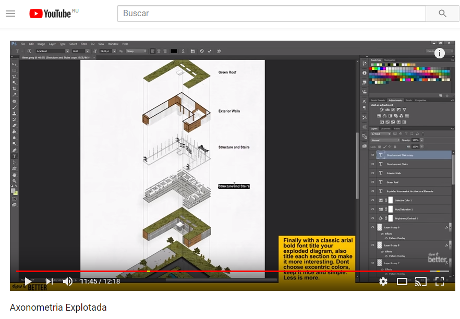Select the Lasso tool
Screen dimensions: 460x319
point(14,77)
